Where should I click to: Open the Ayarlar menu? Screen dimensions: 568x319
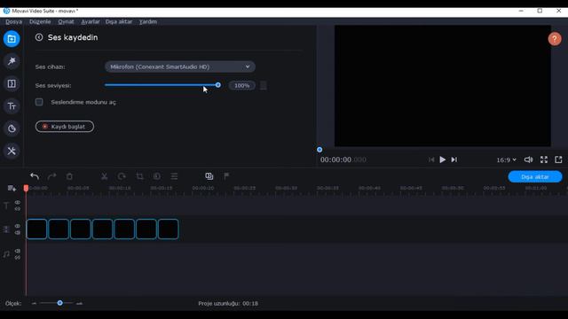pyautogui.click(x=91, y=21)
